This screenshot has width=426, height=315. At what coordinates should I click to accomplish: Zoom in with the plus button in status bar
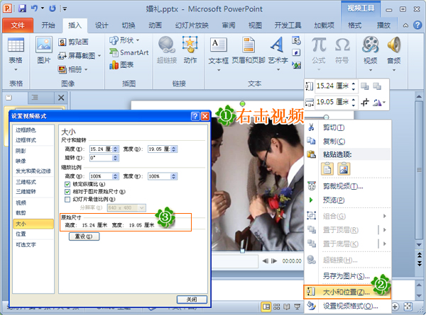(x=395, y=307)
